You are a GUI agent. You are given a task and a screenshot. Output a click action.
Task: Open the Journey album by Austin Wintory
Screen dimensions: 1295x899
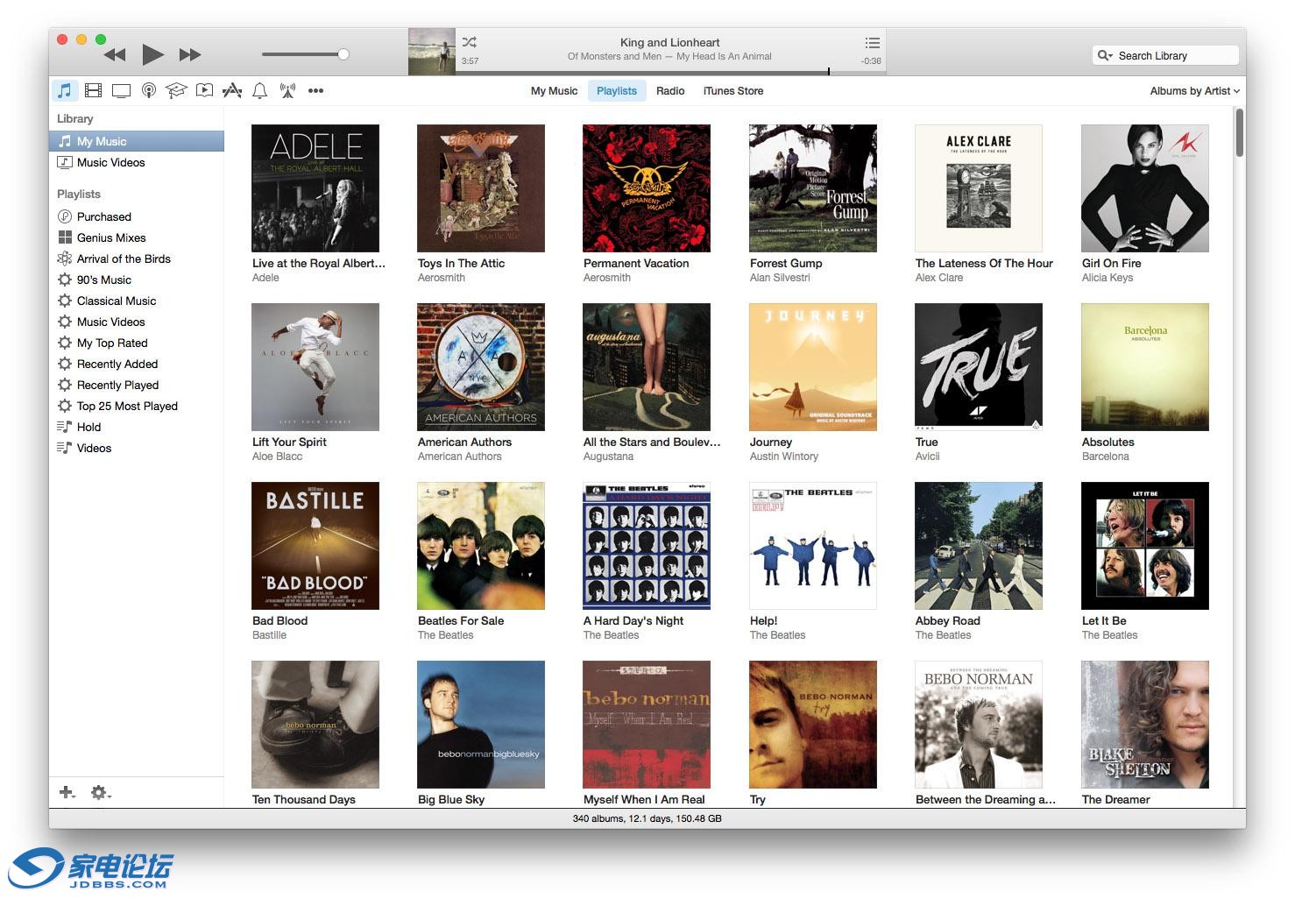tap(813, 367)
